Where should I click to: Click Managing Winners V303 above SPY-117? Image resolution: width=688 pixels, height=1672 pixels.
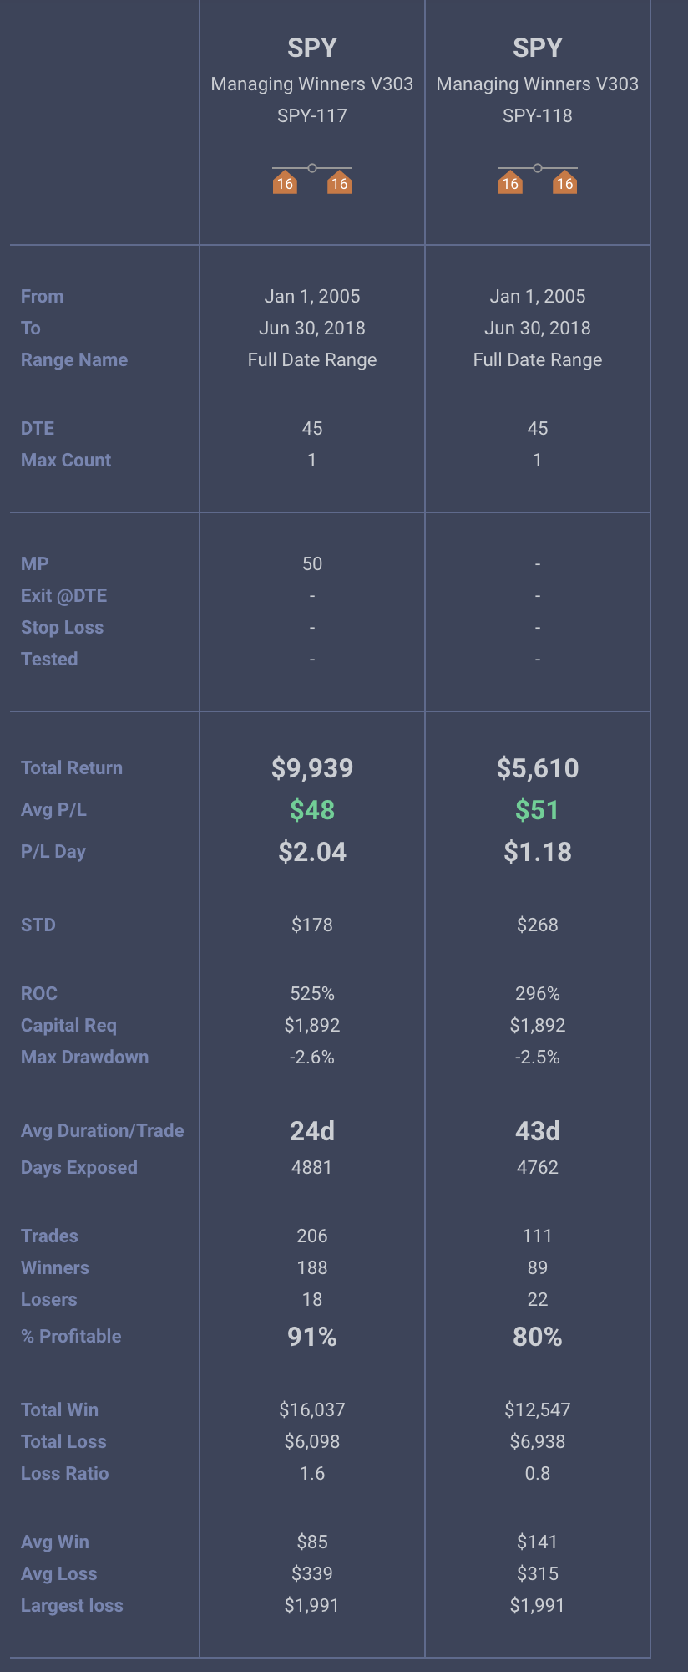(x=312, y=84)
